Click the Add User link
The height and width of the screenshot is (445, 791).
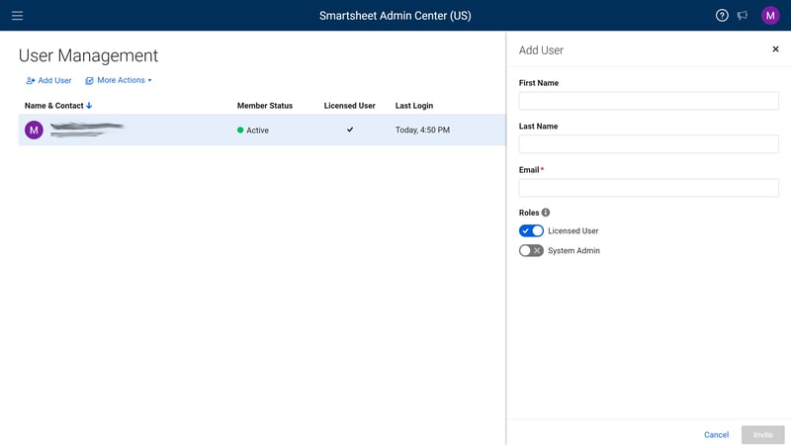pyautogui.click(x=48, y=80)
